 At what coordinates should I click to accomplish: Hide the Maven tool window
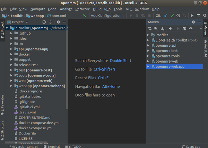click(x=200, y=22)
